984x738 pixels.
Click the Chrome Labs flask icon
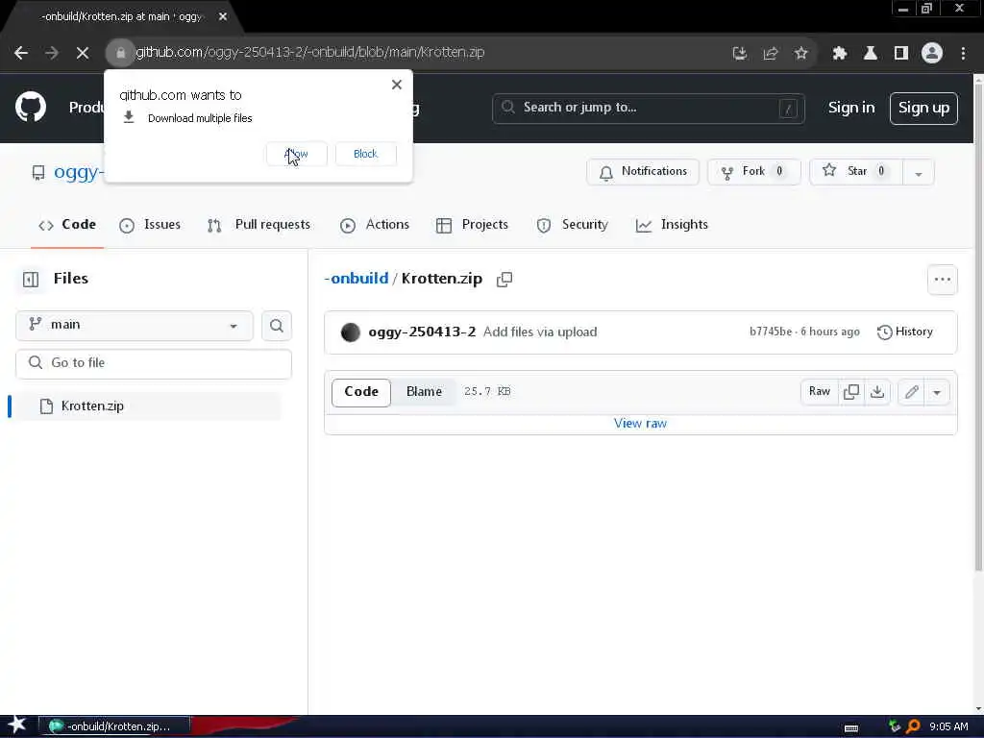tap(871, 54)
